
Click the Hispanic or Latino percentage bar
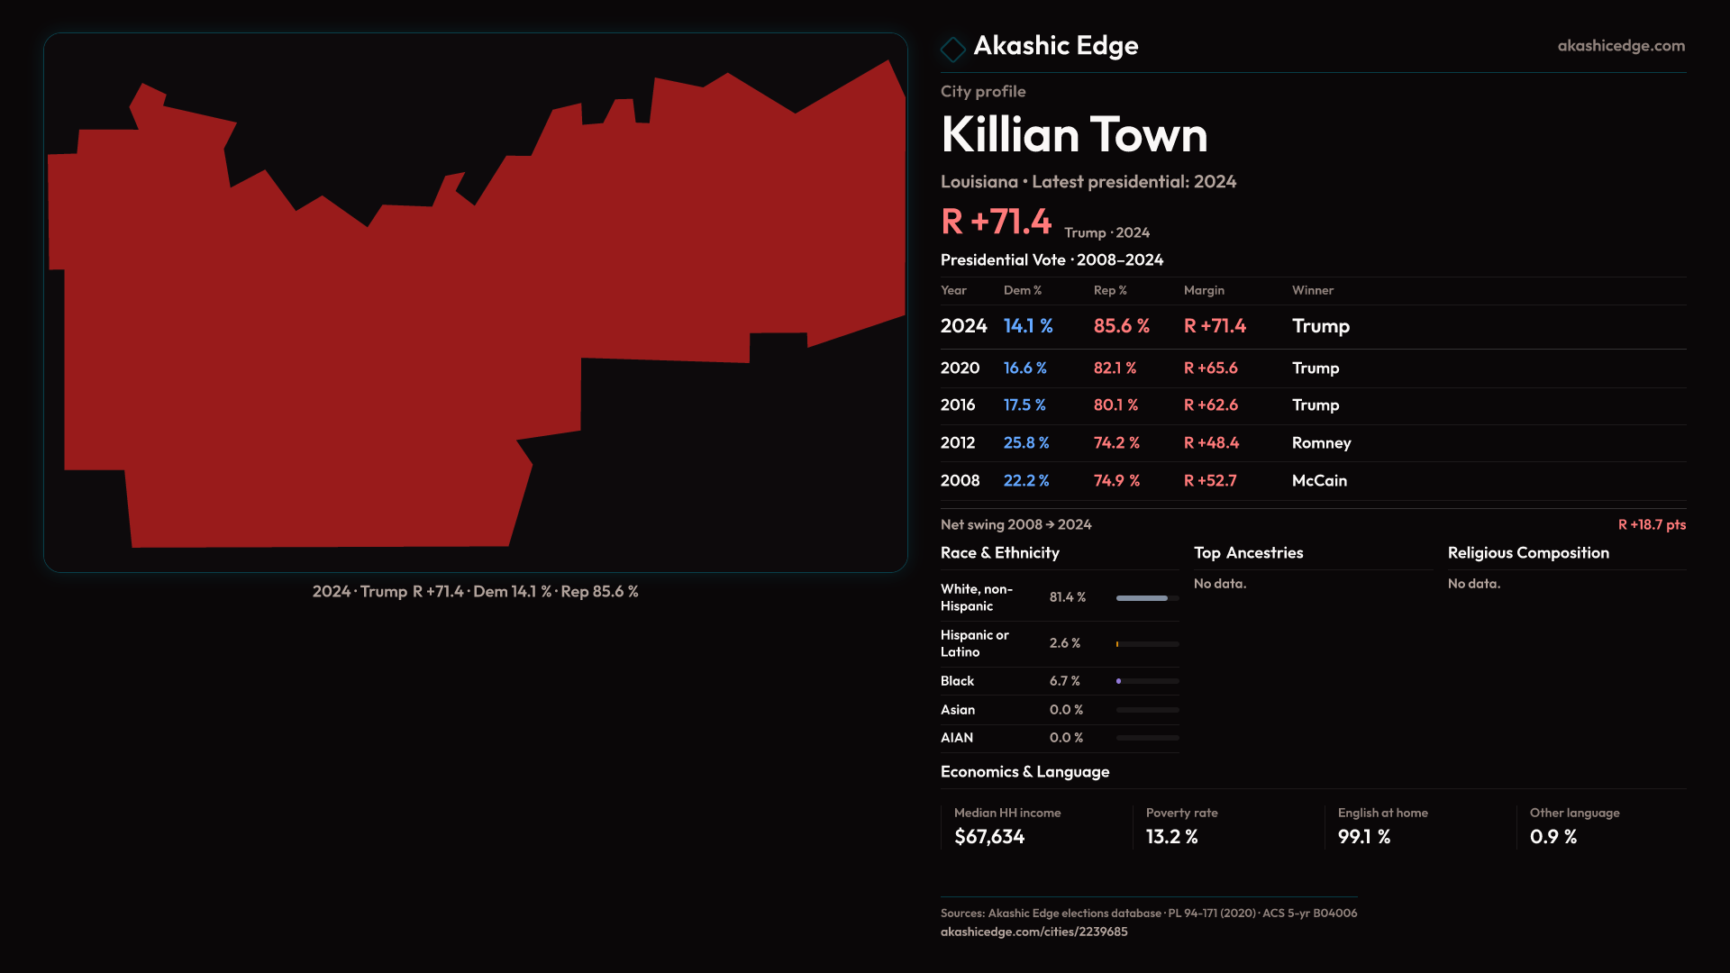(x=1146, y=644)
